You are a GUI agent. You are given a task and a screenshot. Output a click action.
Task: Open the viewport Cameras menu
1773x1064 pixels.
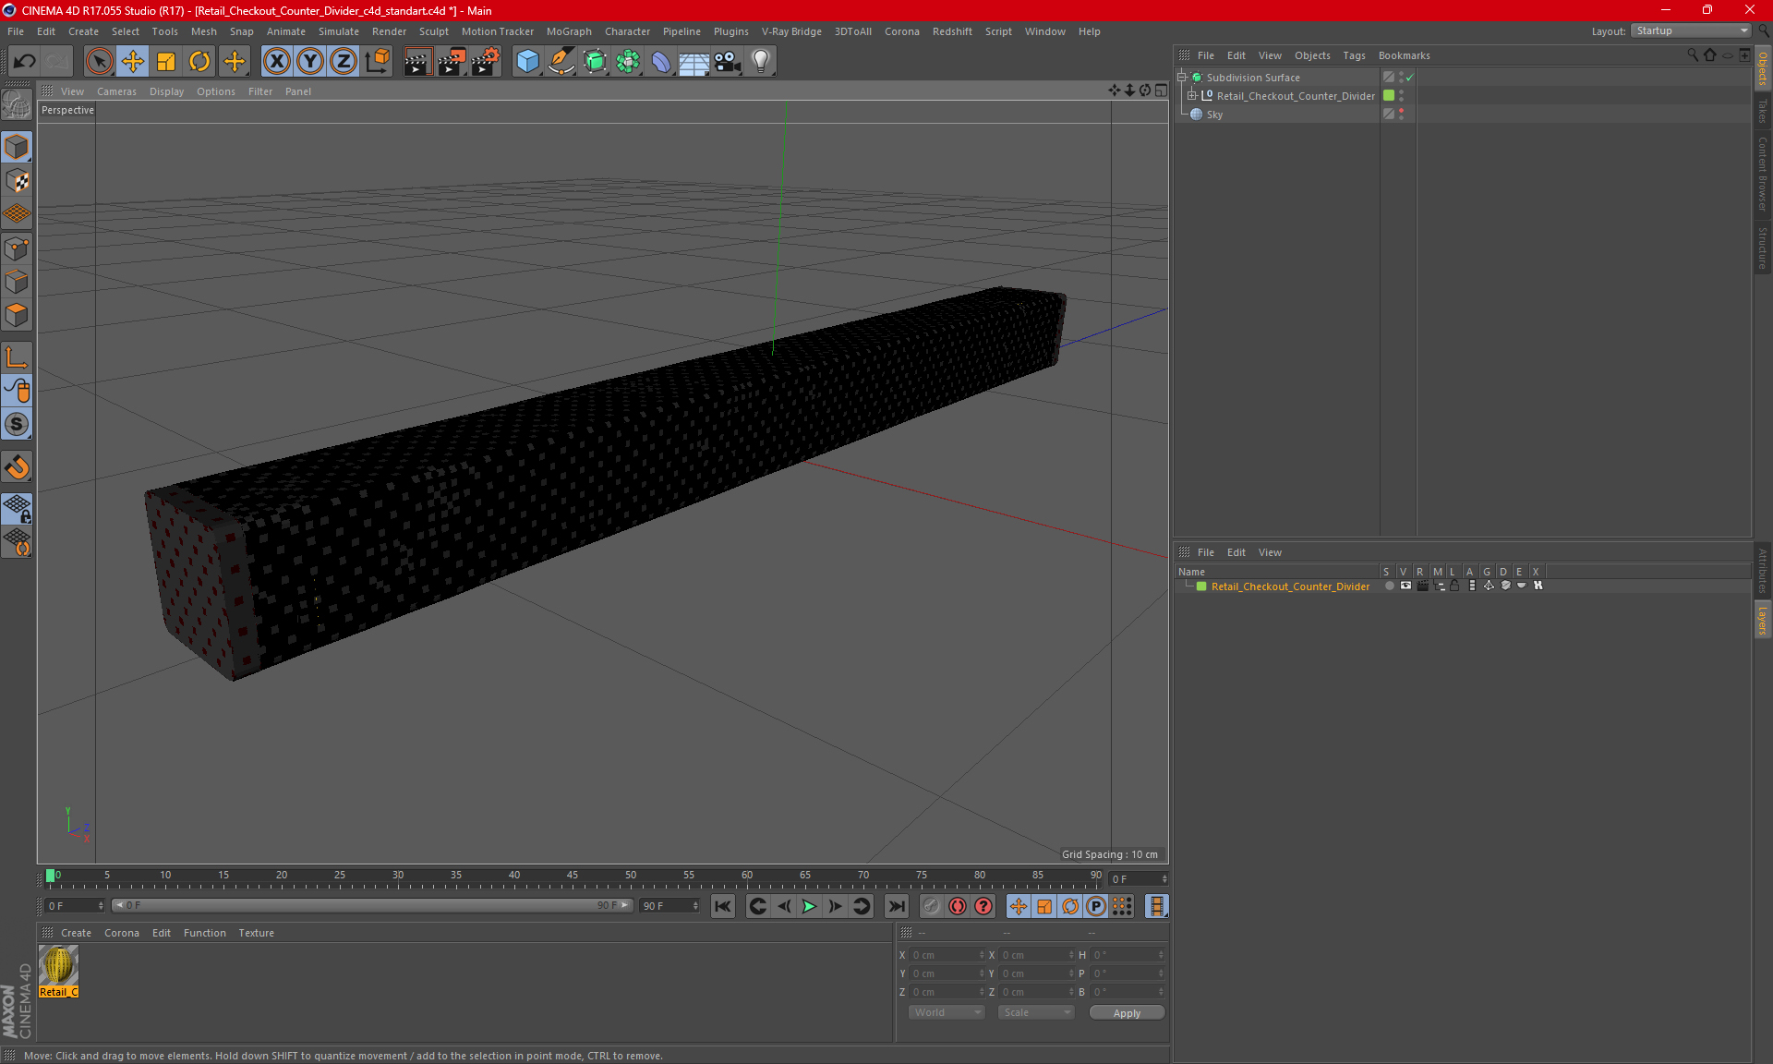[116, 91]
